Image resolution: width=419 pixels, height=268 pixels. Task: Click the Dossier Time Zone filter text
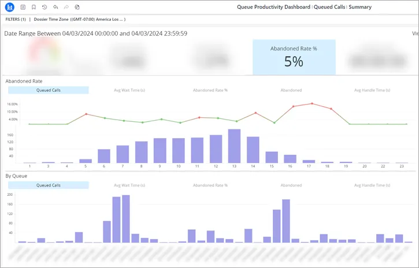80,19
